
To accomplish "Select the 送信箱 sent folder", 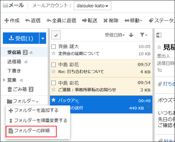I will [x=14, y=62].
